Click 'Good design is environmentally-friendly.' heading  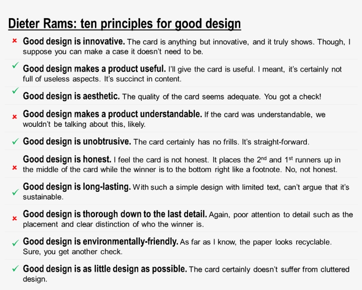pyautogui.click(x=100, y=241)
